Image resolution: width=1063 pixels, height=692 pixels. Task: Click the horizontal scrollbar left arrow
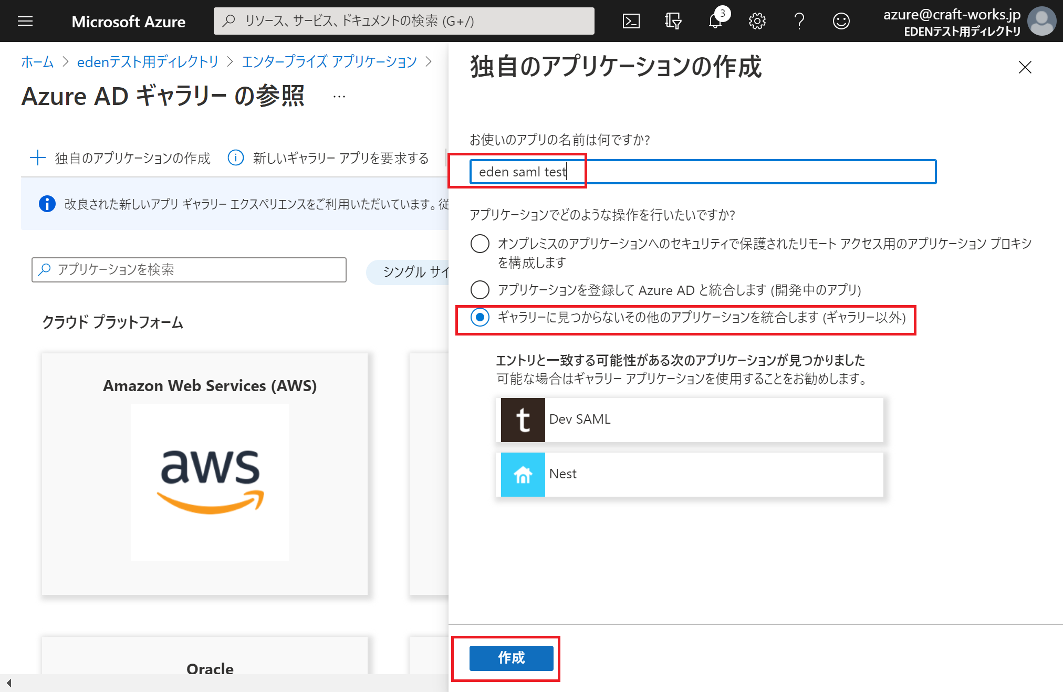9,683
